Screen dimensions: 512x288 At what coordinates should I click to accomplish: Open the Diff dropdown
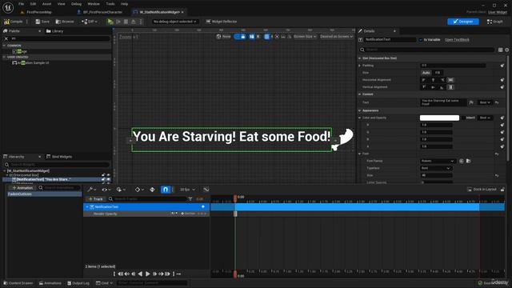coord(89,22)
